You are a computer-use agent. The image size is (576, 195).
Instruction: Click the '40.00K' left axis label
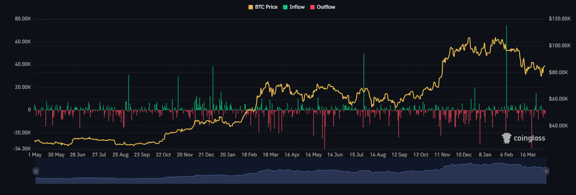(23, 65)
